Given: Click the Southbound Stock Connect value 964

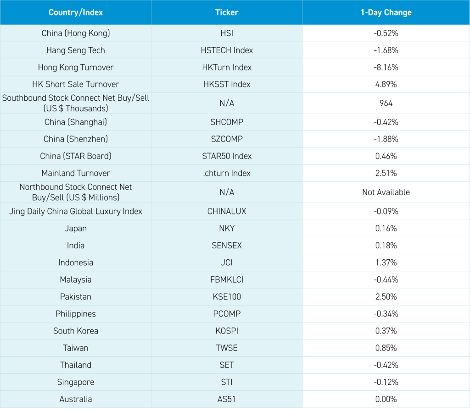Looking at the screenshot, I should 386,104.
